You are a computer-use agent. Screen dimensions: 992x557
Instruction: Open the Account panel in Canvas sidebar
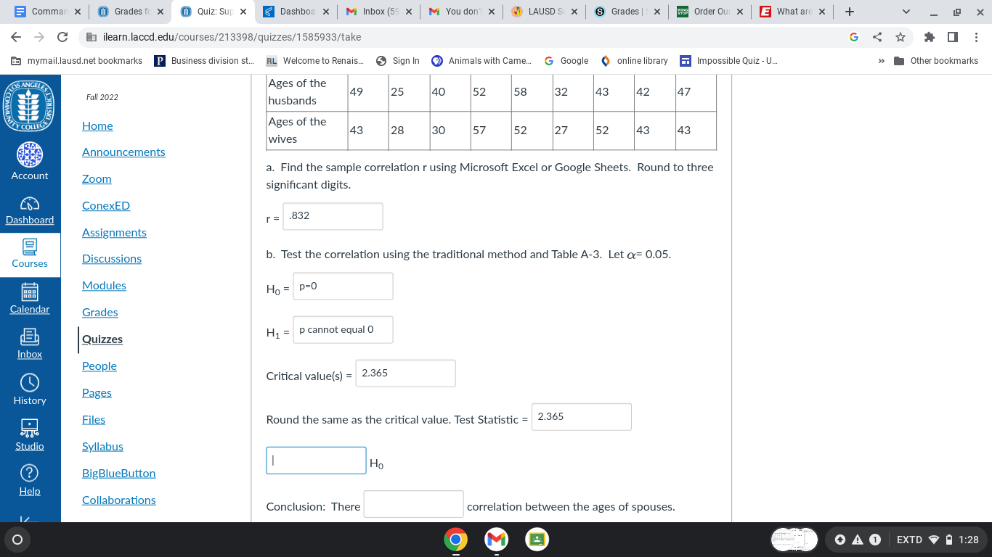30,161
